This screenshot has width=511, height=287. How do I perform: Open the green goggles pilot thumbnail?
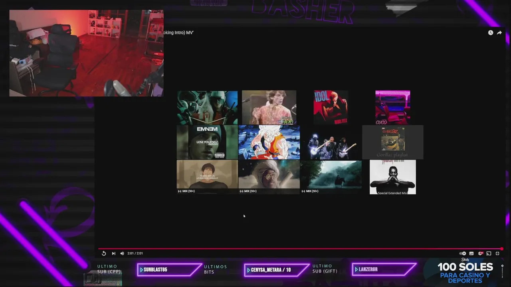point(207,108)
